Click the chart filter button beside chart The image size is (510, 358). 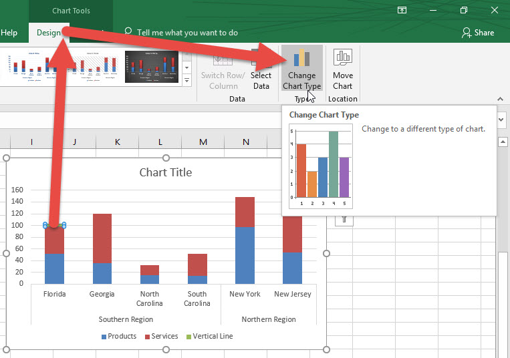pyautogui.click(x=343, y=218)
